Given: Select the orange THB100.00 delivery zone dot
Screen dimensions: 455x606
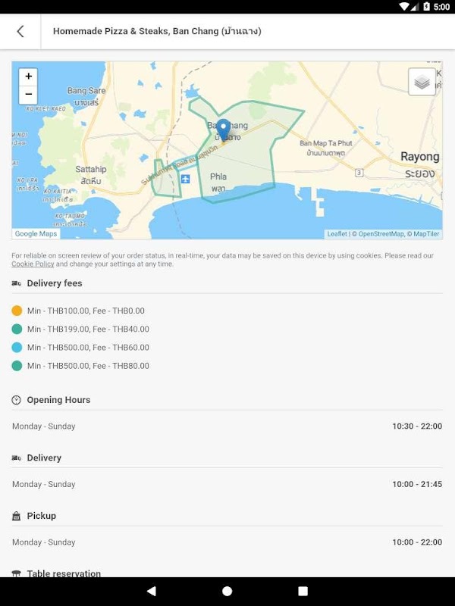Looking at the screenshot, I should pyautogui.click(x=17, y=311).
